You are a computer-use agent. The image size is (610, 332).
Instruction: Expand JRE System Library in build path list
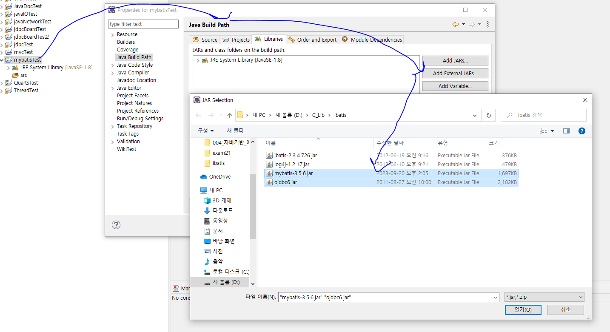[198, 60]
